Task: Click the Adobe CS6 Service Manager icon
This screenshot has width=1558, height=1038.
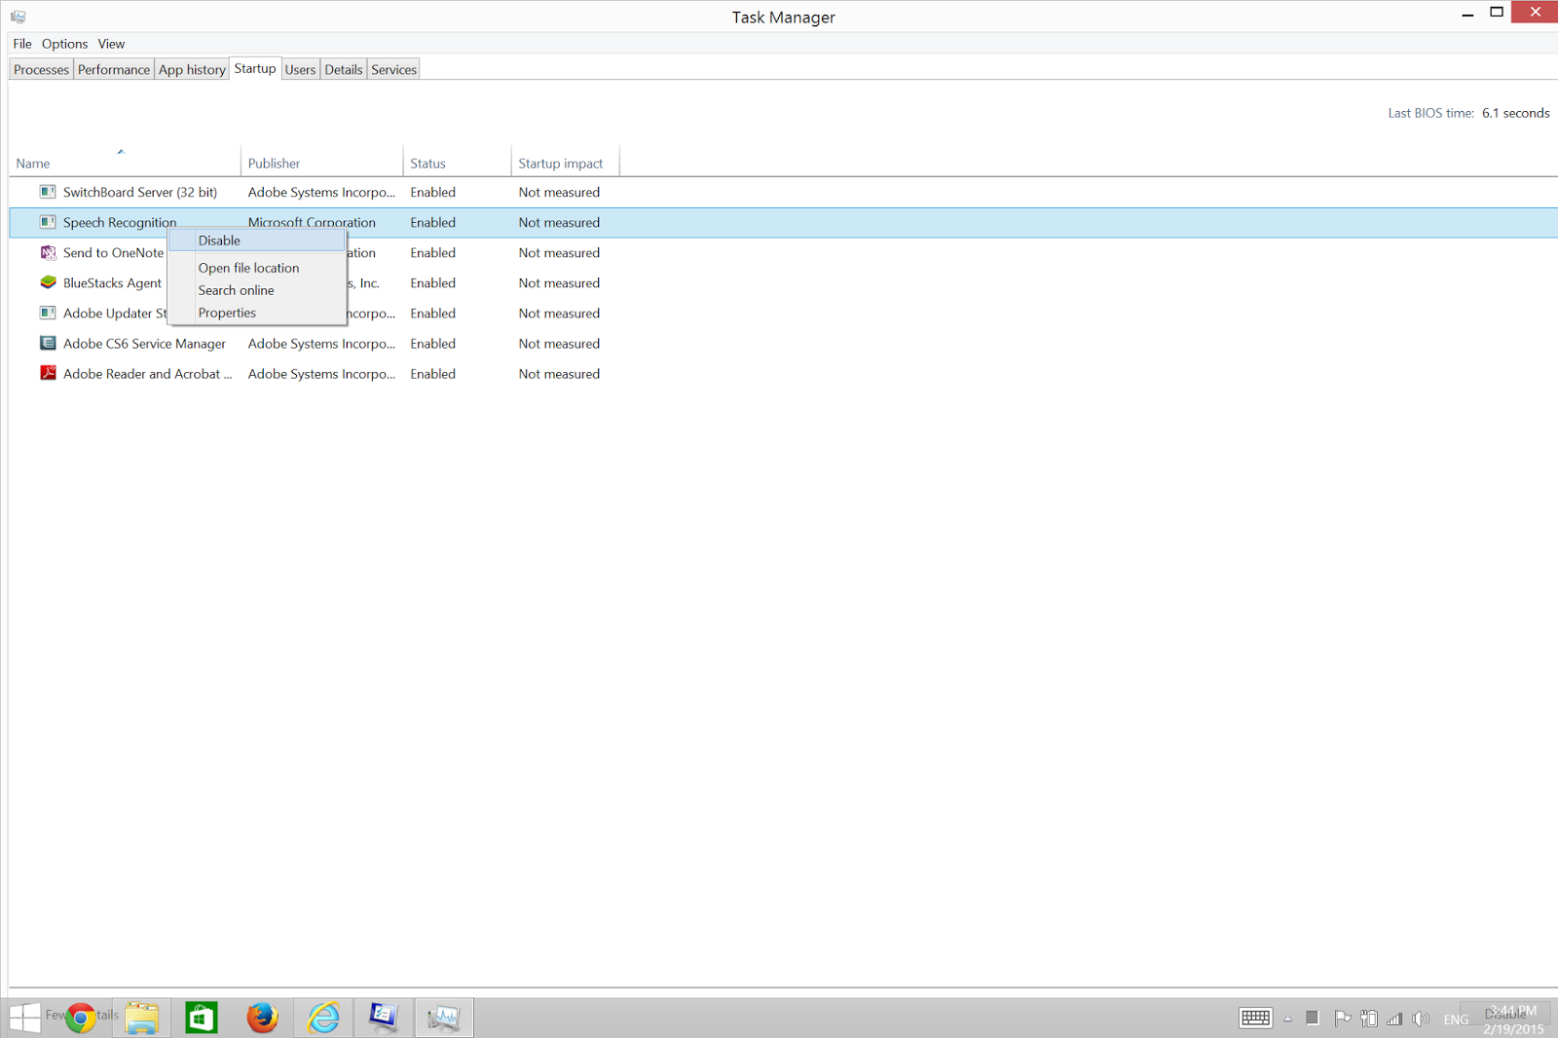Action: click(48, 343)
